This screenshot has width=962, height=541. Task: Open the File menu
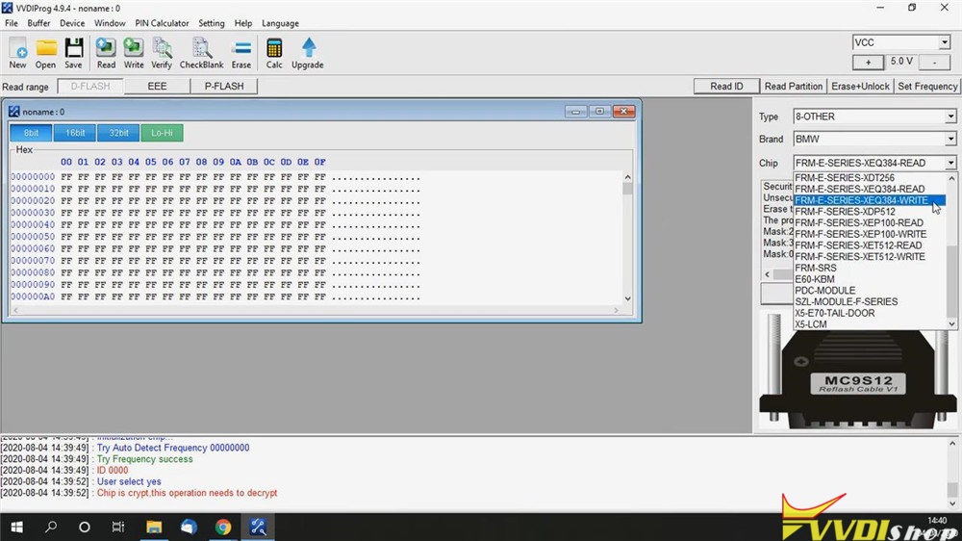pyautogui.click(x=12, y=23)
